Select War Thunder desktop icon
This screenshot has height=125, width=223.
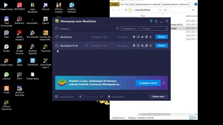[x=32, y=34]
